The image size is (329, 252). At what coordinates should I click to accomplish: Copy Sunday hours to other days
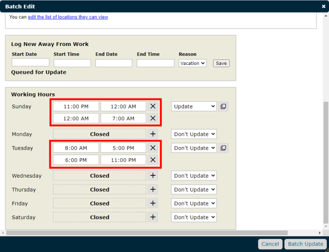[x=223, y=106]
